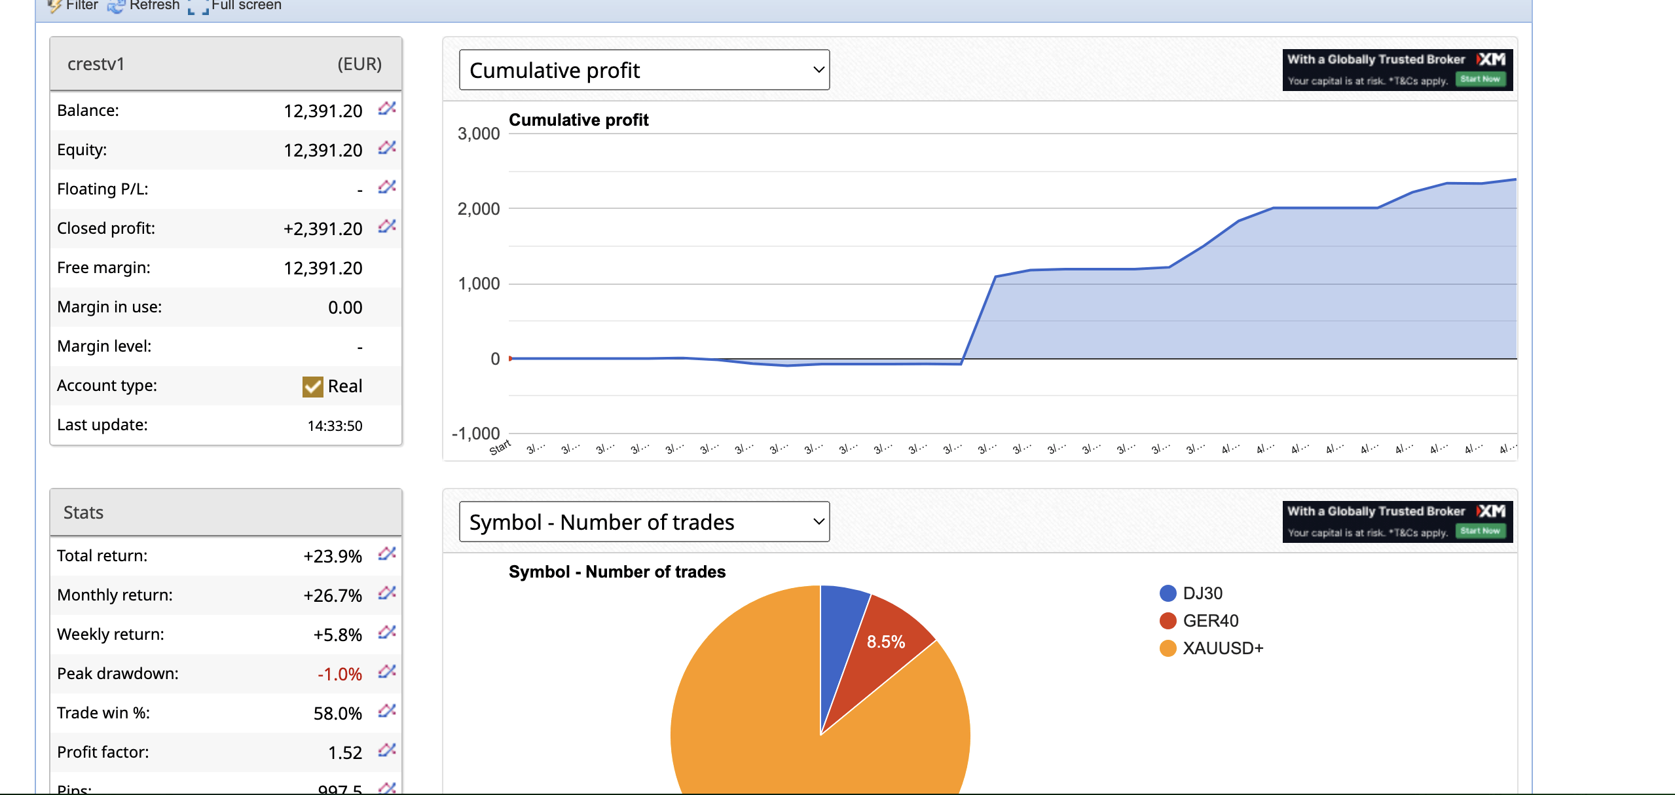Click the chart icon beside Trade win %
Image resolution: width=1675 pixels, height=795 pixels.
coord(387,711)
